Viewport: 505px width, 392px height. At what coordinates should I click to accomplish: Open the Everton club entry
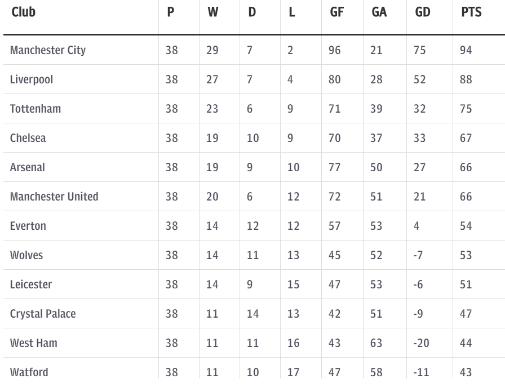(x=28, y=226)
